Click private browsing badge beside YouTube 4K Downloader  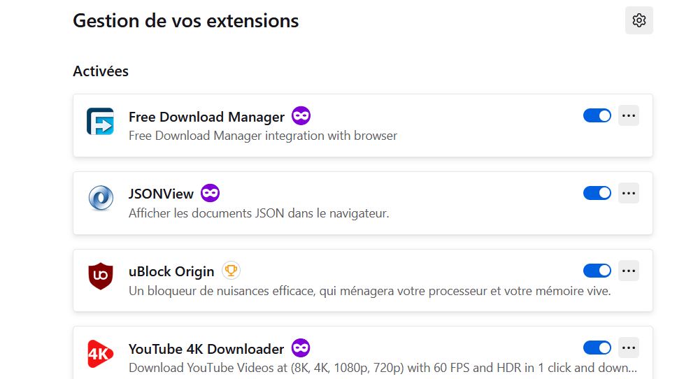[301, 348]
